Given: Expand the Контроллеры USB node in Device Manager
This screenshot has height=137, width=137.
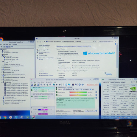Looking at the screenshot, I should click(1, 72).
